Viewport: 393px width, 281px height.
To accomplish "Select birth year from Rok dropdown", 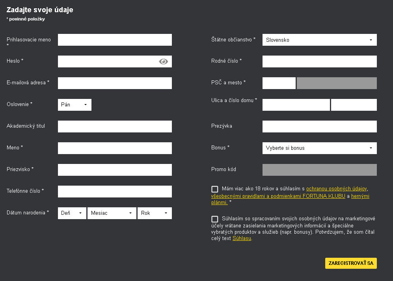I will 155,213.
